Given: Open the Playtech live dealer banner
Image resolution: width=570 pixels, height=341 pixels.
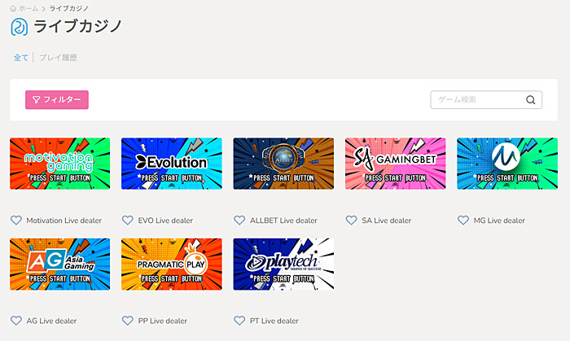Looking at the screenshot, I should (283, 264).
